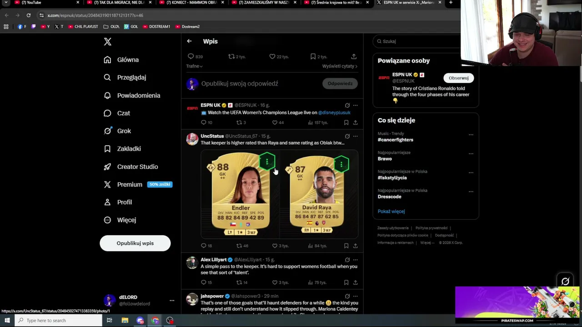Expand Trafne sorting dropdown
The width and height of the screenshot is (582, 327).
(194, 66)
